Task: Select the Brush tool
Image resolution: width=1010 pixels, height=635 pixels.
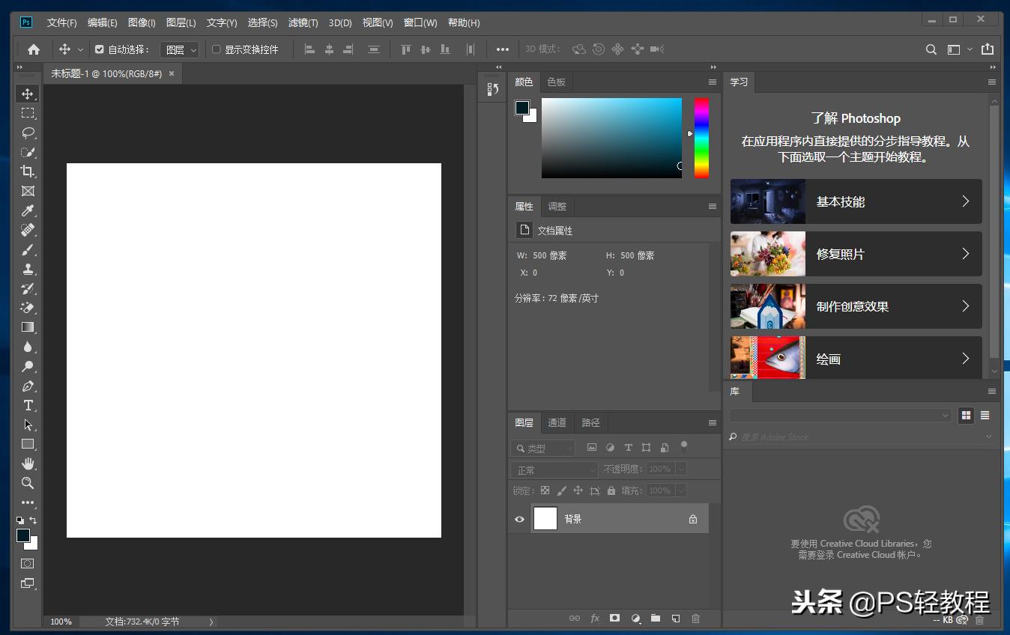Action: click(28, 249)
